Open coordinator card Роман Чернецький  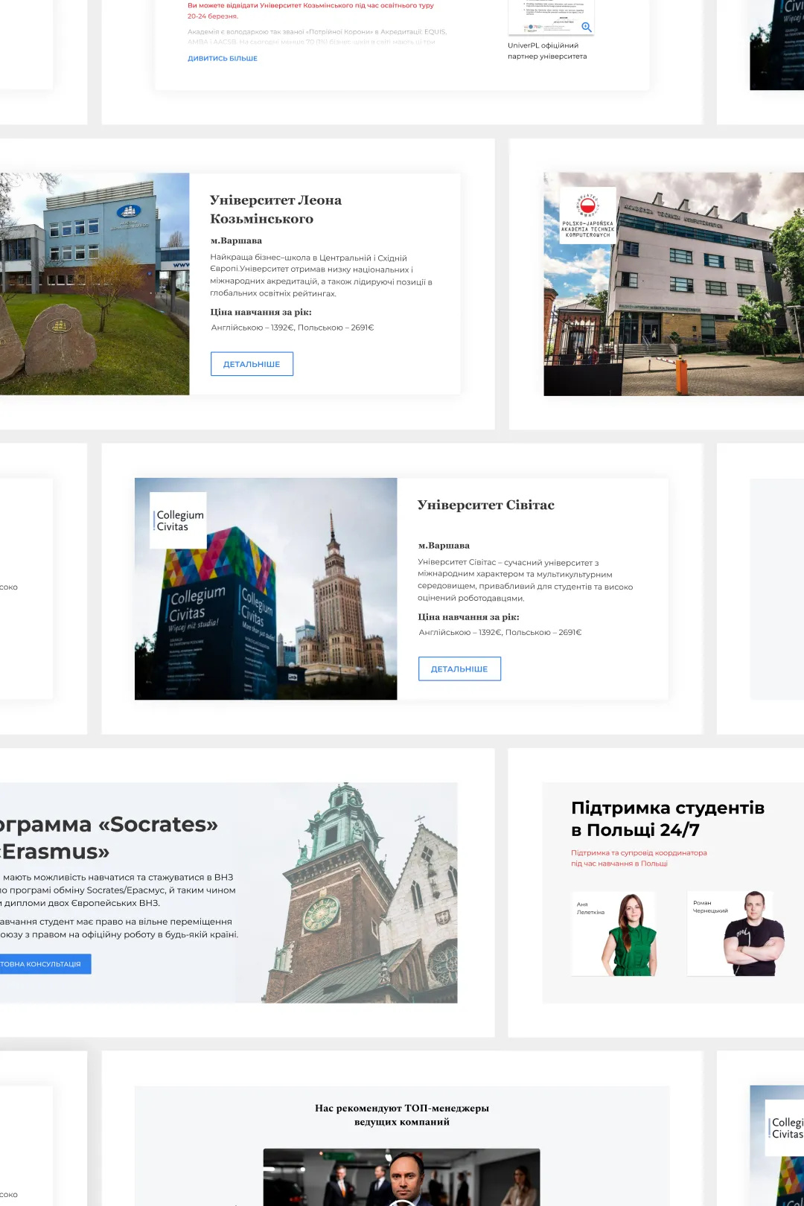(736, 934)
